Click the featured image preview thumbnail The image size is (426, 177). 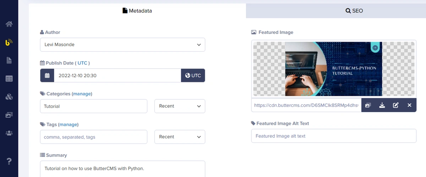(x=334, y=69)
